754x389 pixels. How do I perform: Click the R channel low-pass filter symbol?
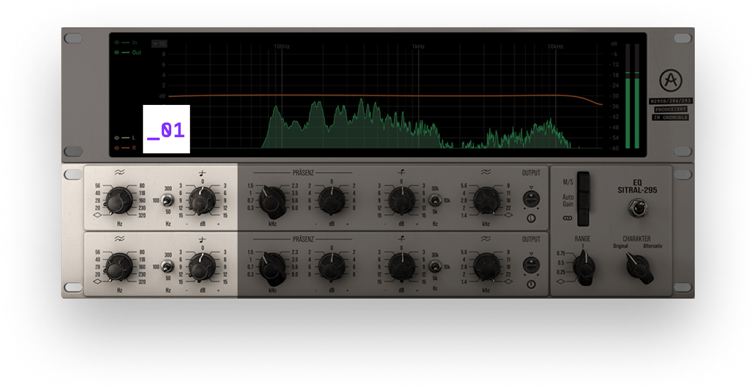point(486,238)
